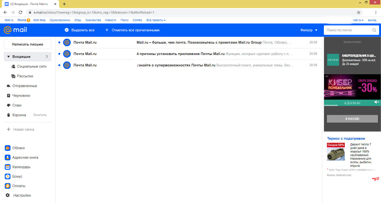Toggle unread dot of '4 причины установить' email
This screenshot has height=203, width=381.
(59, 54)
